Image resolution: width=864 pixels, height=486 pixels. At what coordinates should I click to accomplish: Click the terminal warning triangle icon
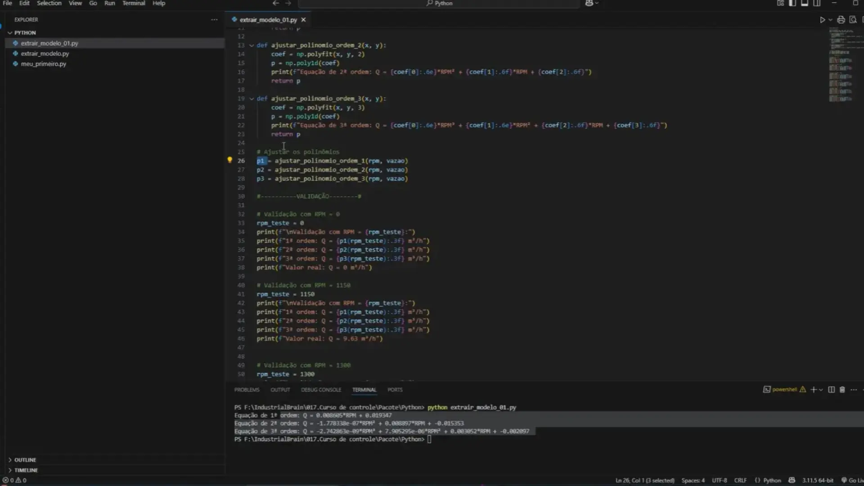point(803,390)
